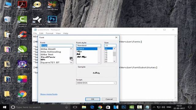196x110 pixels.
Task: Open the Help menu in Notepad
Action: (66, 33)
